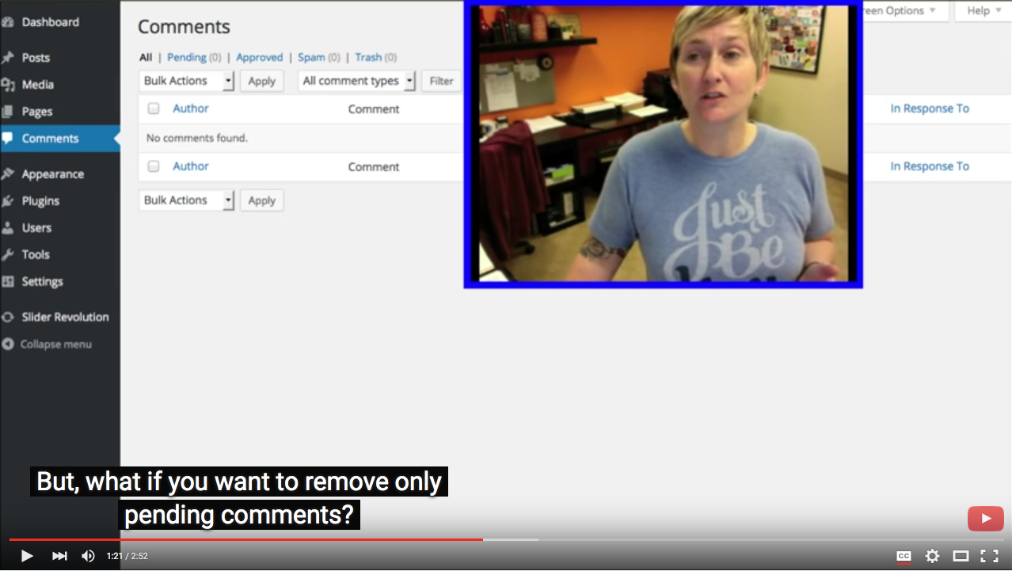Click the YouTube logo watermark
Image resolution: width=1012 pixels, height=571 pixels.
pos(985,519)
